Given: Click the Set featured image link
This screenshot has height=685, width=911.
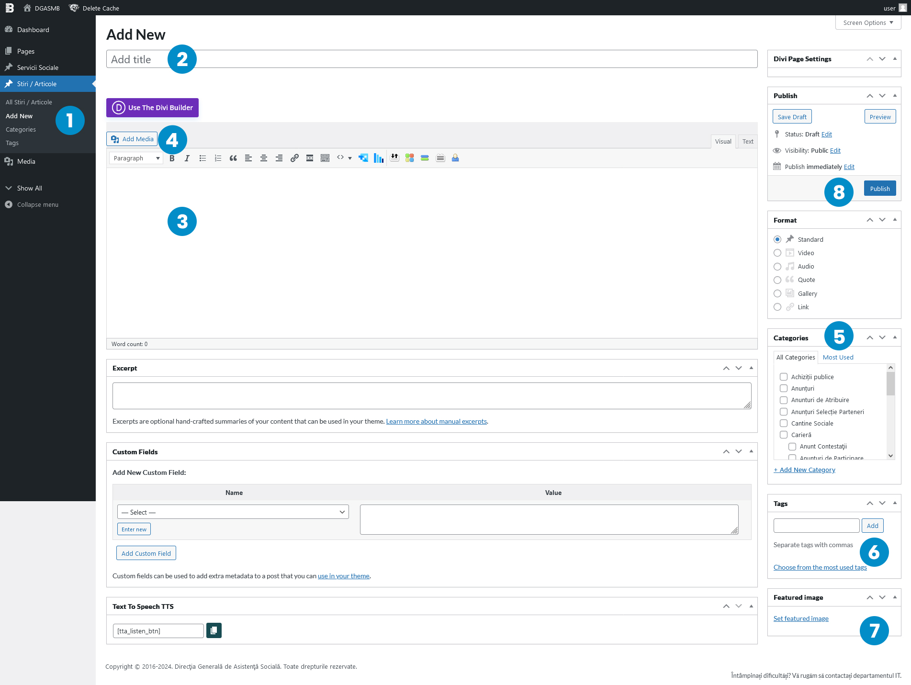Looking at the screenshot, I should pos(801,618).
